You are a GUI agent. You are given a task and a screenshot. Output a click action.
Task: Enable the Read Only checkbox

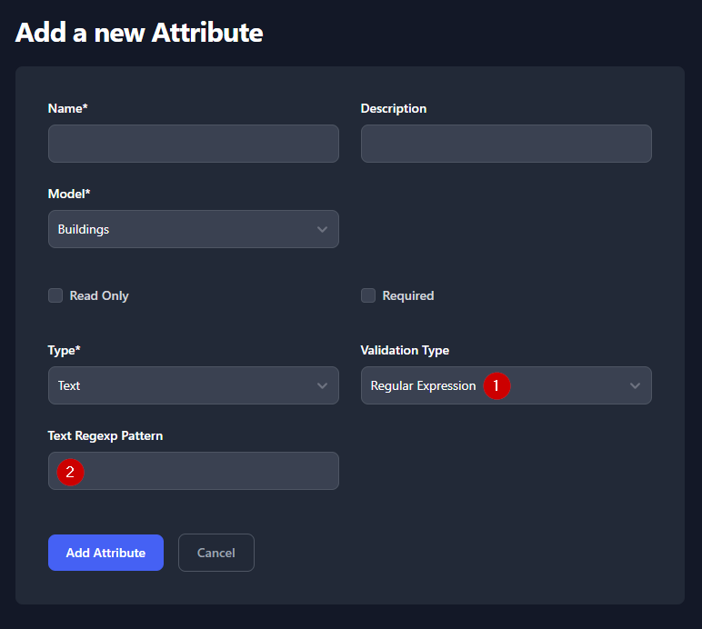click(55, 295)
